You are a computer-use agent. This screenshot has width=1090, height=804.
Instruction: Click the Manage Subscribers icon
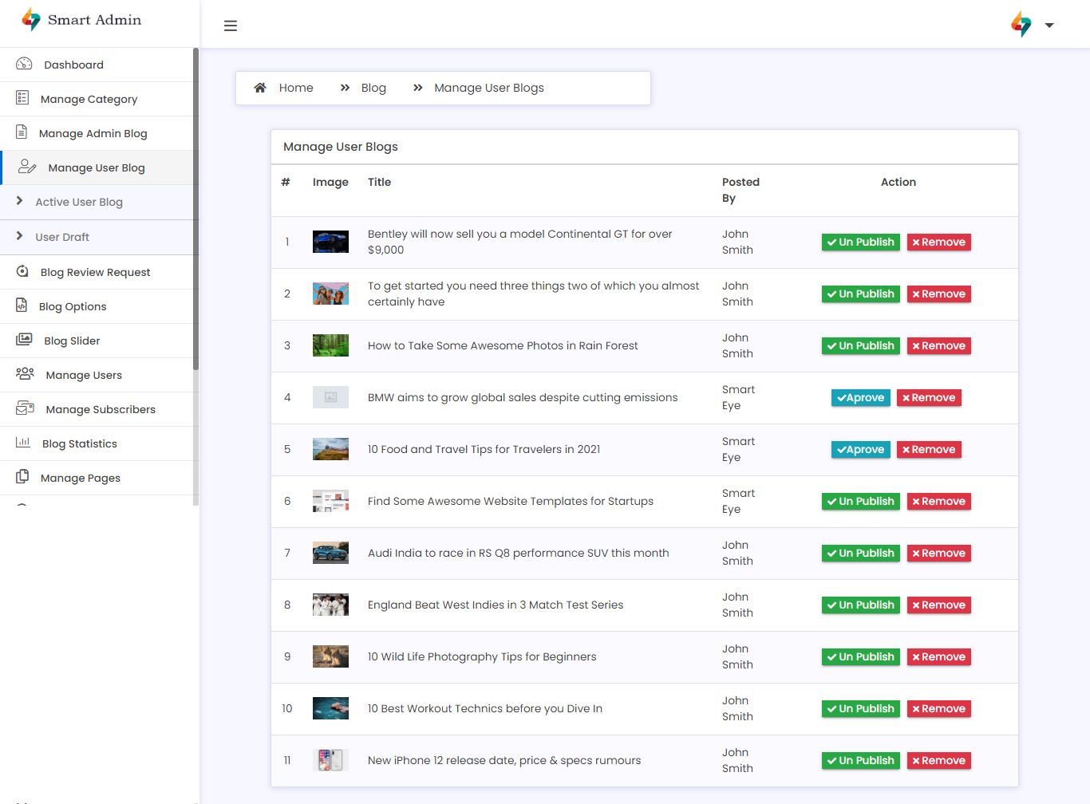pyautogui.click(x=25, y=408)
